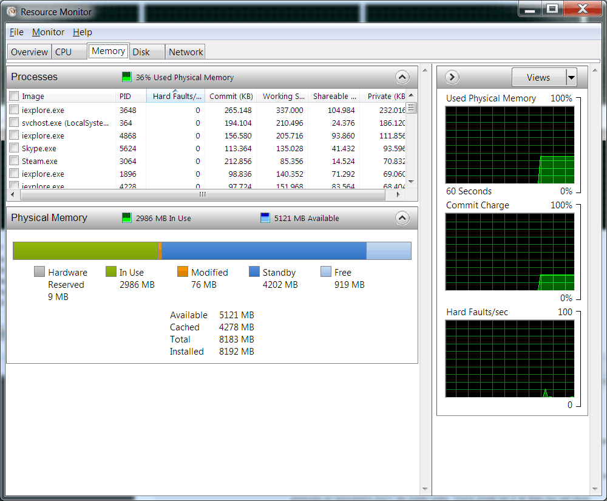
Task: Toggle the select-all checkbox beside Image header
Action: (14, 95)
